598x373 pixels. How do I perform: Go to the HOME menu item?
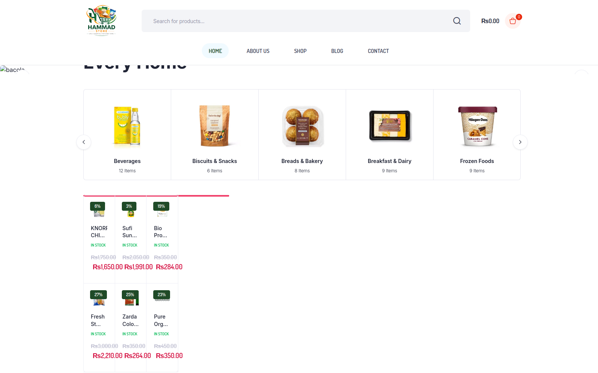(215, 51)
